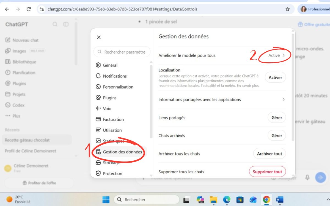The image size is (330, 206).
Task: Click the settings sidebar scrollbar
Action: tap(151, 102)
